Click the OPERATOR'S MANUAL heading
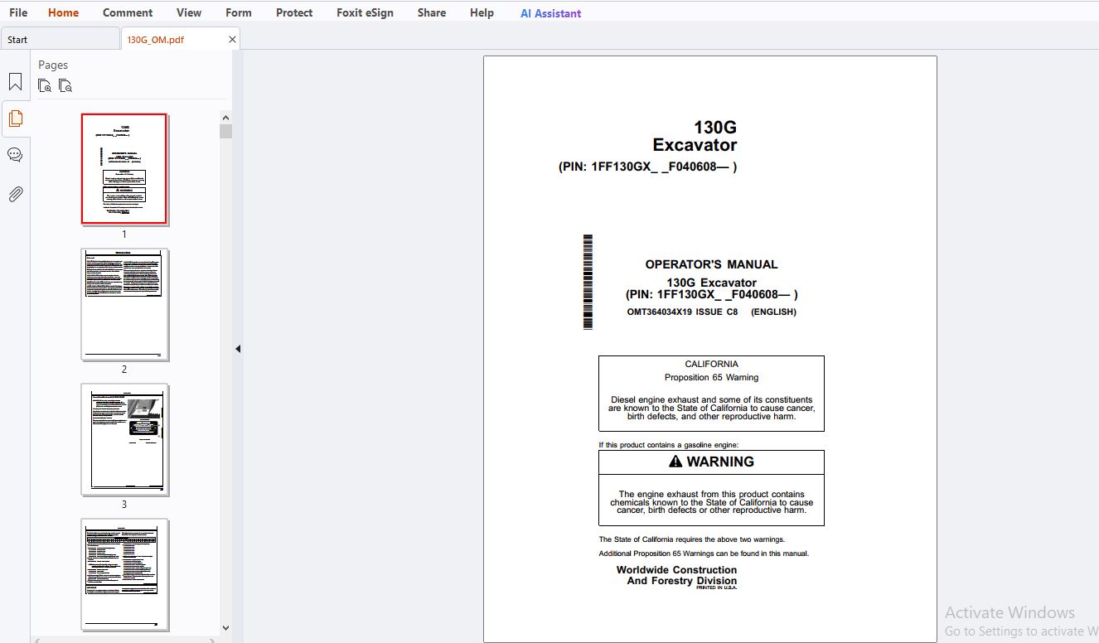Viewport: 1099px width, 643px height. 711,264
